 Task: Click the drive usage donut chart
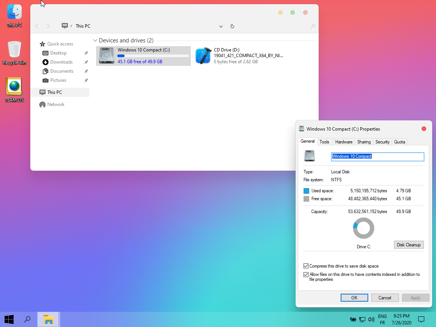click(363, 228)
